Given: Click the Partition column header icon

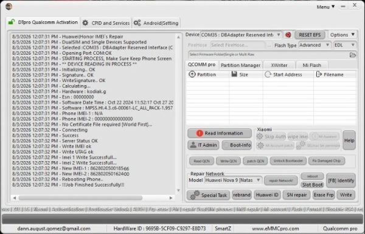Looking at the screenshot, I should 192,74.
